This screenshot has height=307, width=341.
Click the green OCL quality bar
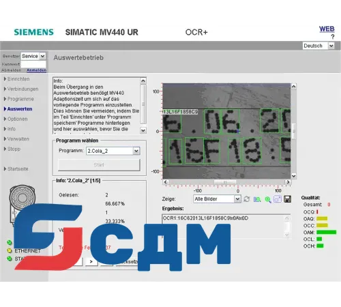[319, 239]
